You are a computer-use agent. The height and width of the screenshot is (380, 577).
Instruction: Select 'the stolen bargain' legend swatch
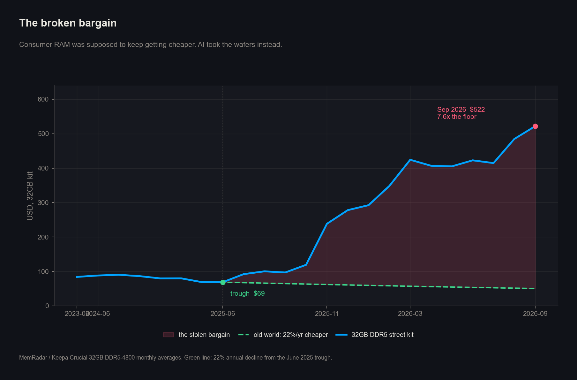169,335
